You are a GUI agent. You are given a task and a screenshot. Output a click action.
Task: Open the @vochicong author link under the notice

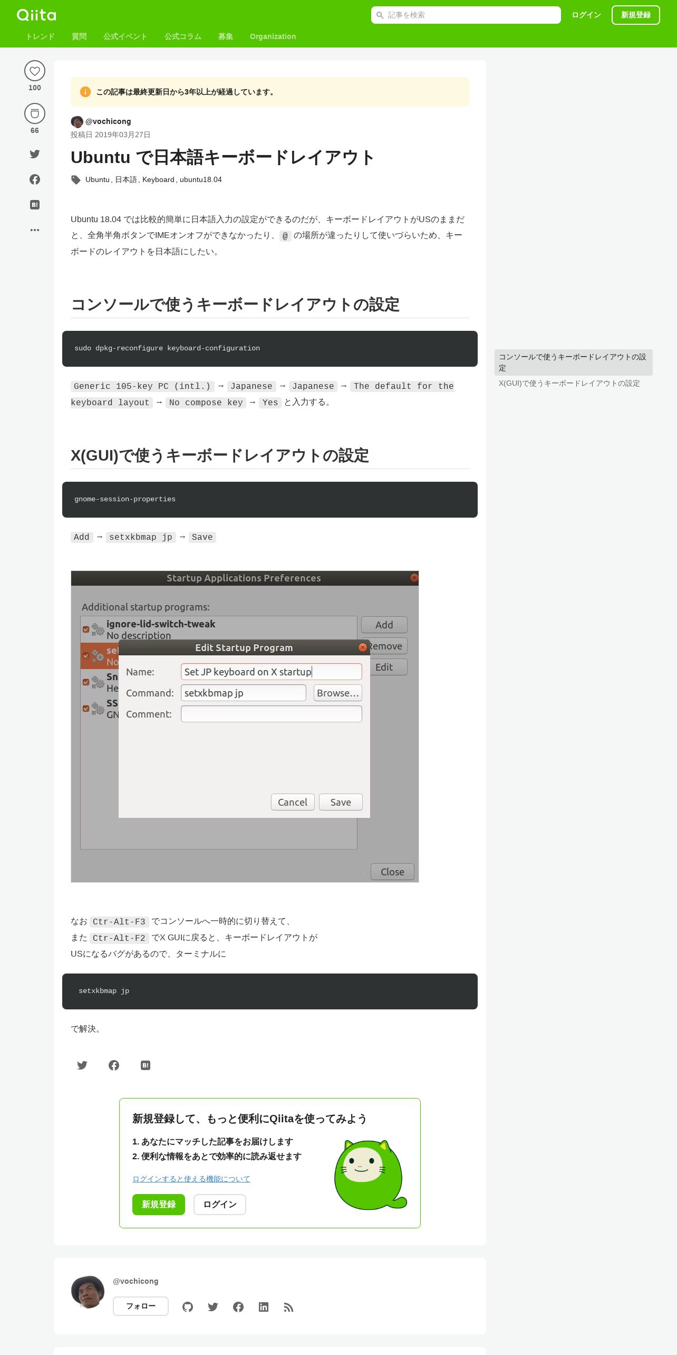pos(108,121)
